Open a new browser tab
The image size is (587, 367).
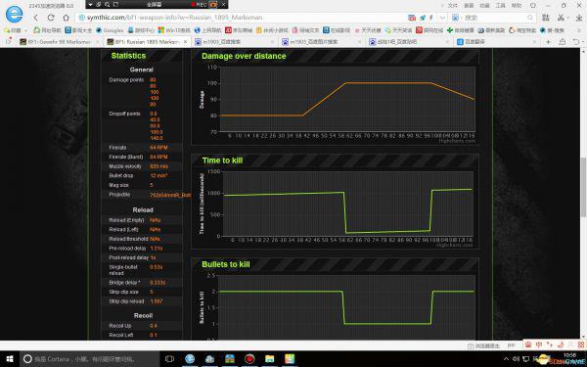(x=548, y=42)
